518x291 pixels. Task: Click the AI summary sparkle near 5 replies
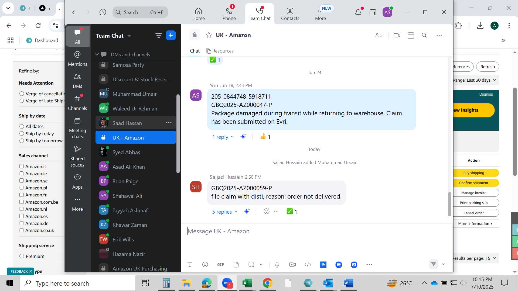pyautogui.click(x=247, y=212)
